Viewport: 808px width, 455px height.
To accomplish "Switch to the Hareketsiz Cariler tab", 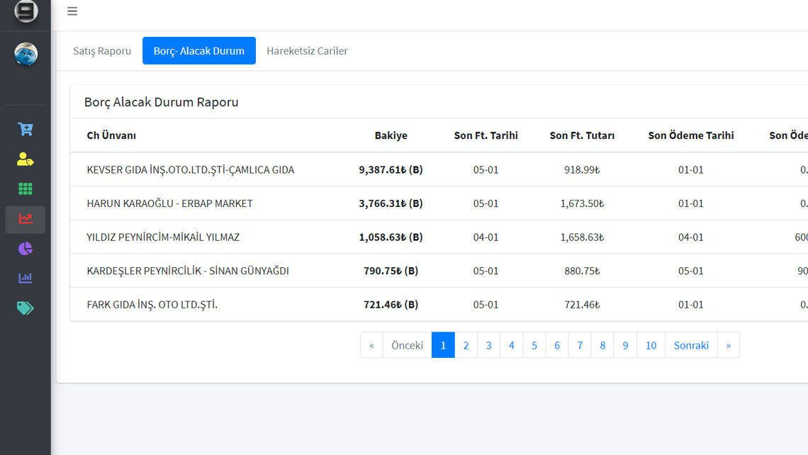I will 307,51.
